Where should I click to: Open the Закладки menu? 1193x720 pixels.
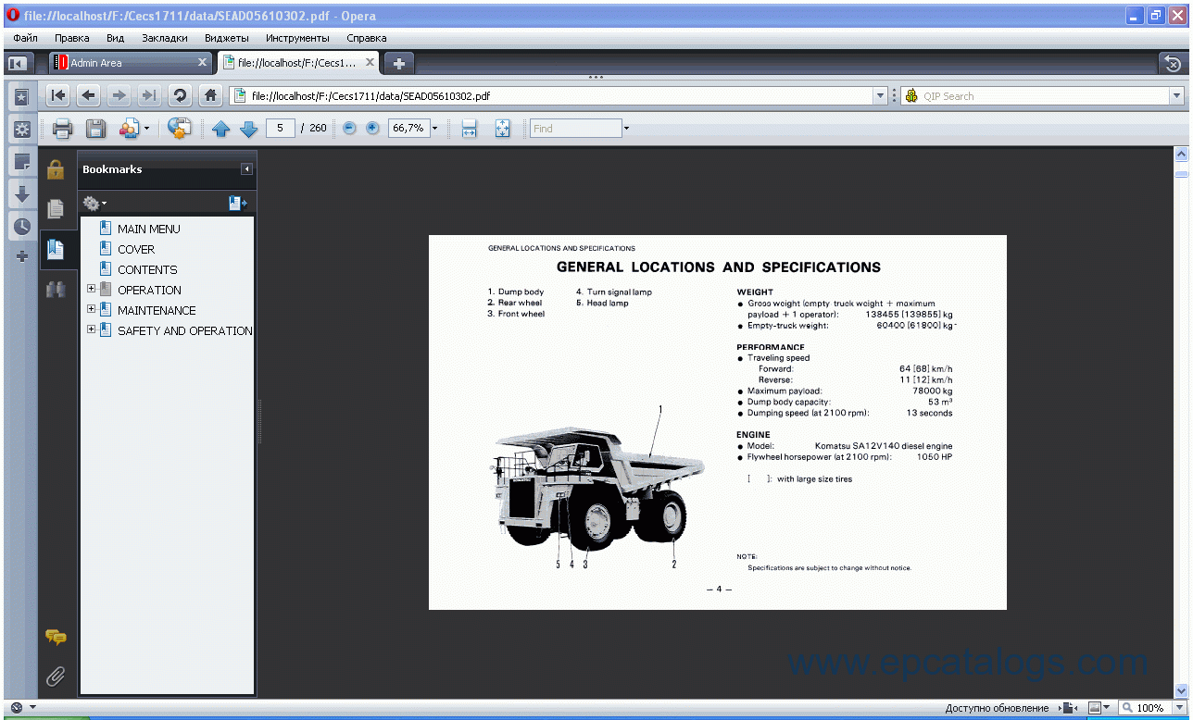pos(165,38)
